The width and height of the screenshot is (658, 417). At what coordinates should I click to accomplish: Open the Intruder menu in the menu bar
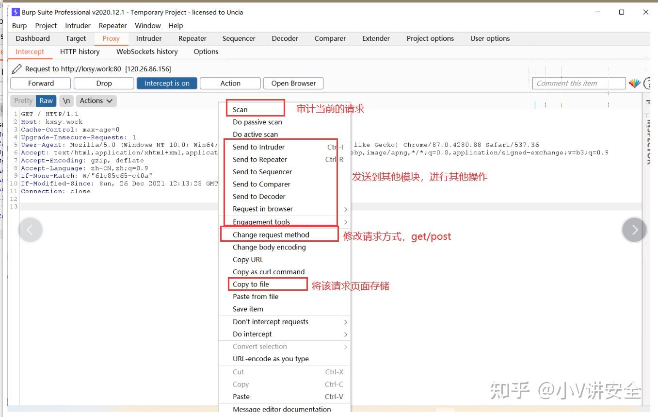(78, 25)
